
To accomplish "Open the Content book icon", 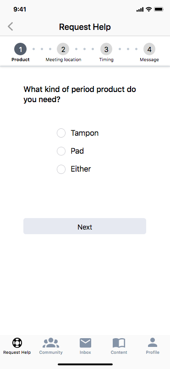I will coord(119,343).
